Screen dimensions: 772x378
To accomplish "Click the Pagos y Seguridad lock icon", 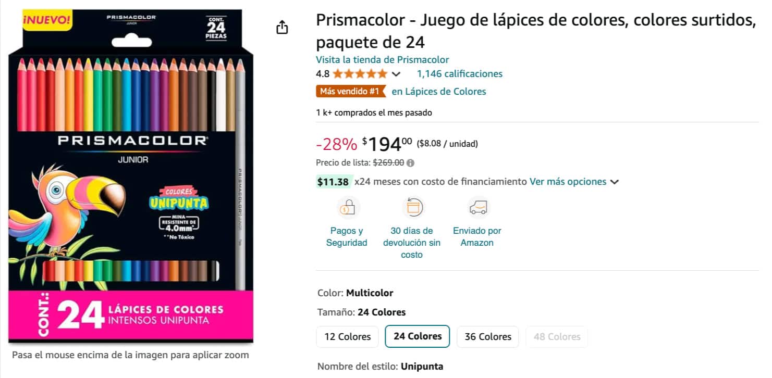I will (x=347, y=208).
